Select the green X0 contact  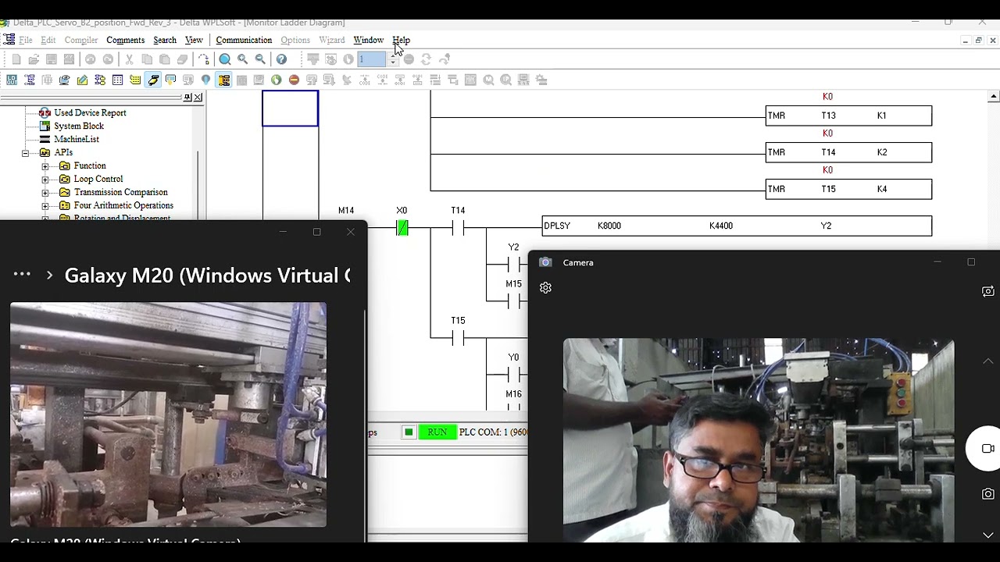[x=402, y=228]
